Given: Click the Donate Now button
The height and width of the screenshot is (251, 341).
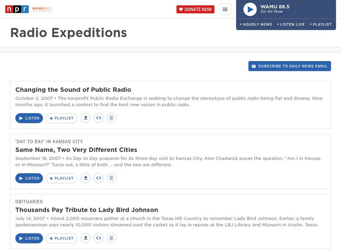Looking at the screenshot, I should (195, 9).
